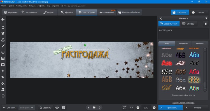Open Ручные настройки текста link
This screenshot has width=210, height=111.
point(183,95)
